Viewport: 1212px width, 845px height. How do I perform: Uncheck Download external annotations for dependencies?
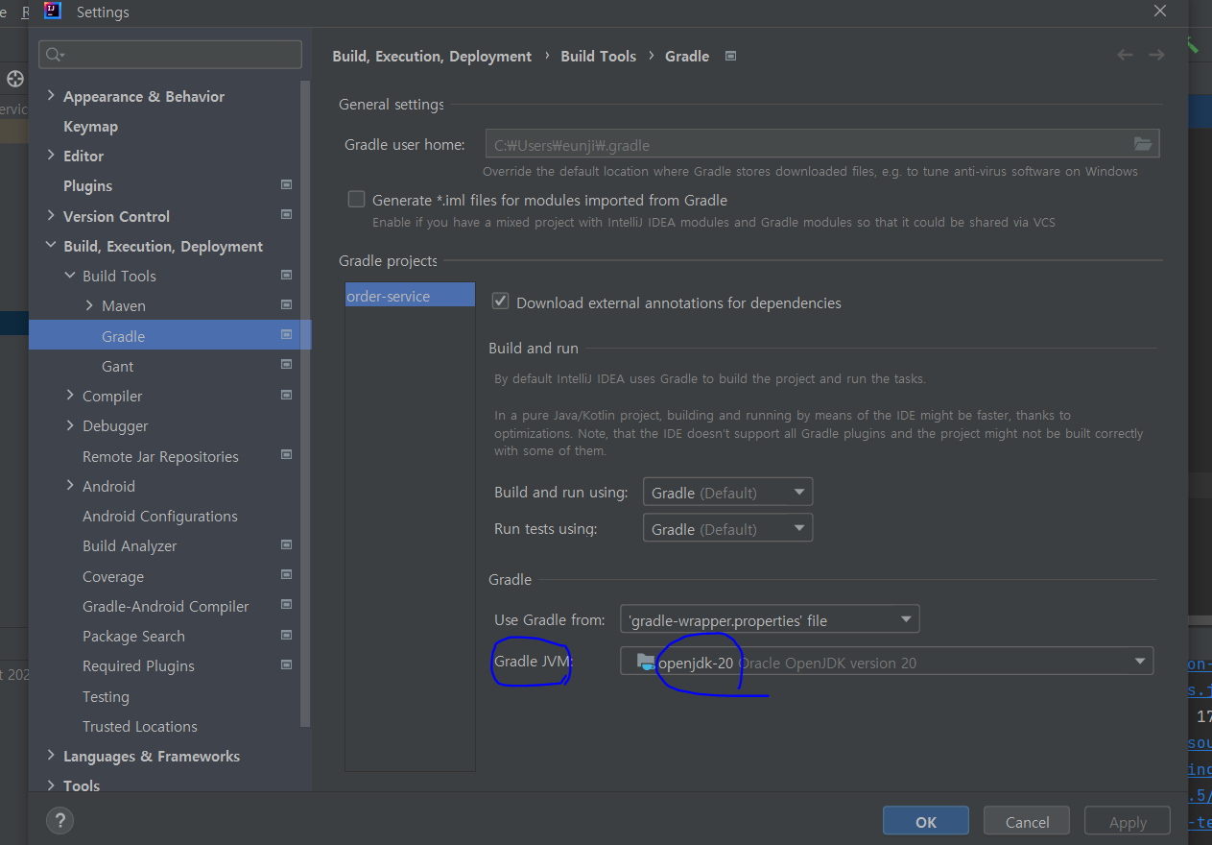(500, 302)
